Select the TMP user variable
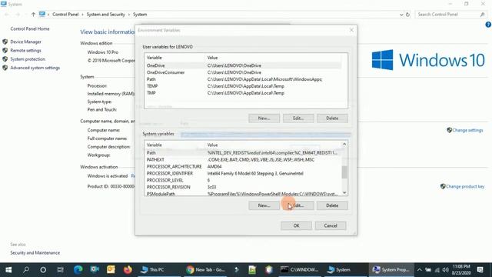This screenshot has height=277, width=492. (244, 93)
